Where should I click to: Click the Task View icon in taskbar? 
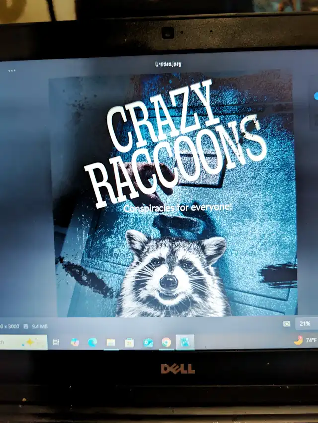[x=56, y=342]
